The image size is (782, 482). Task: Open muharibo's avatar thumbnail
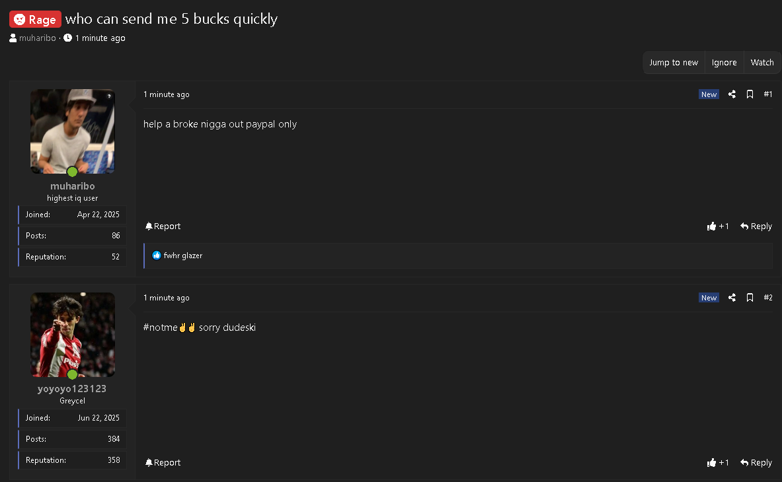[73, 131]
